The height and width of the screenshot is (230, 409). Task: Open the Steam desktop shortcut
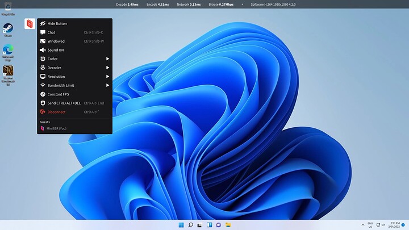[8, 30]
